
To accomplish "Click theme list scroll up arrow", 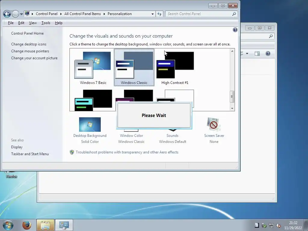I will [x=232, y=51].
